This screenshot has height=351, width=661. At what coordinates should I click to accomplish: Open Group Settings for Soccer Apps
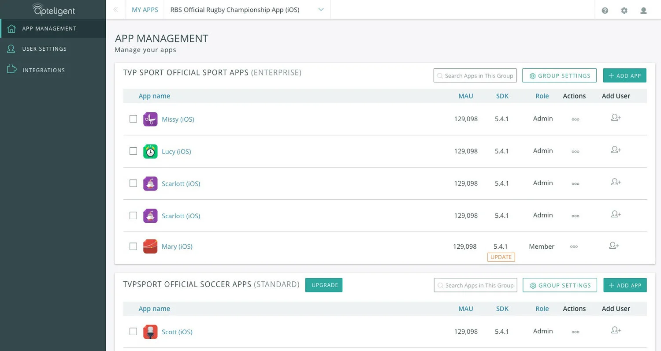coord(560,285)
